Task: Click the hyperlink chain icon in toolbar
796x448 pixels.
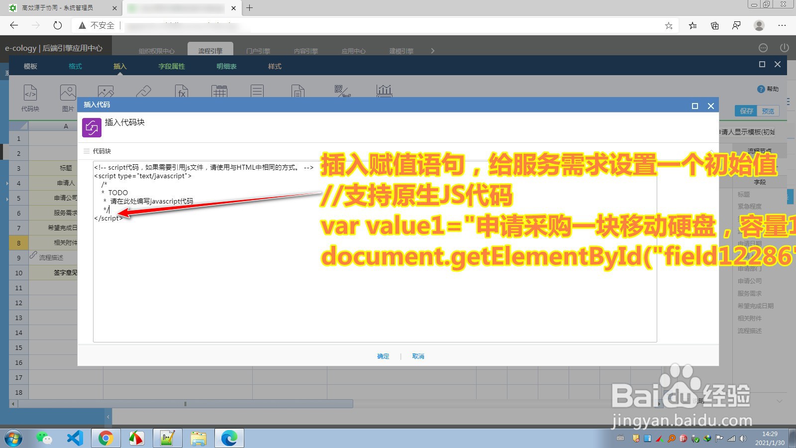Action: [143, 92]
